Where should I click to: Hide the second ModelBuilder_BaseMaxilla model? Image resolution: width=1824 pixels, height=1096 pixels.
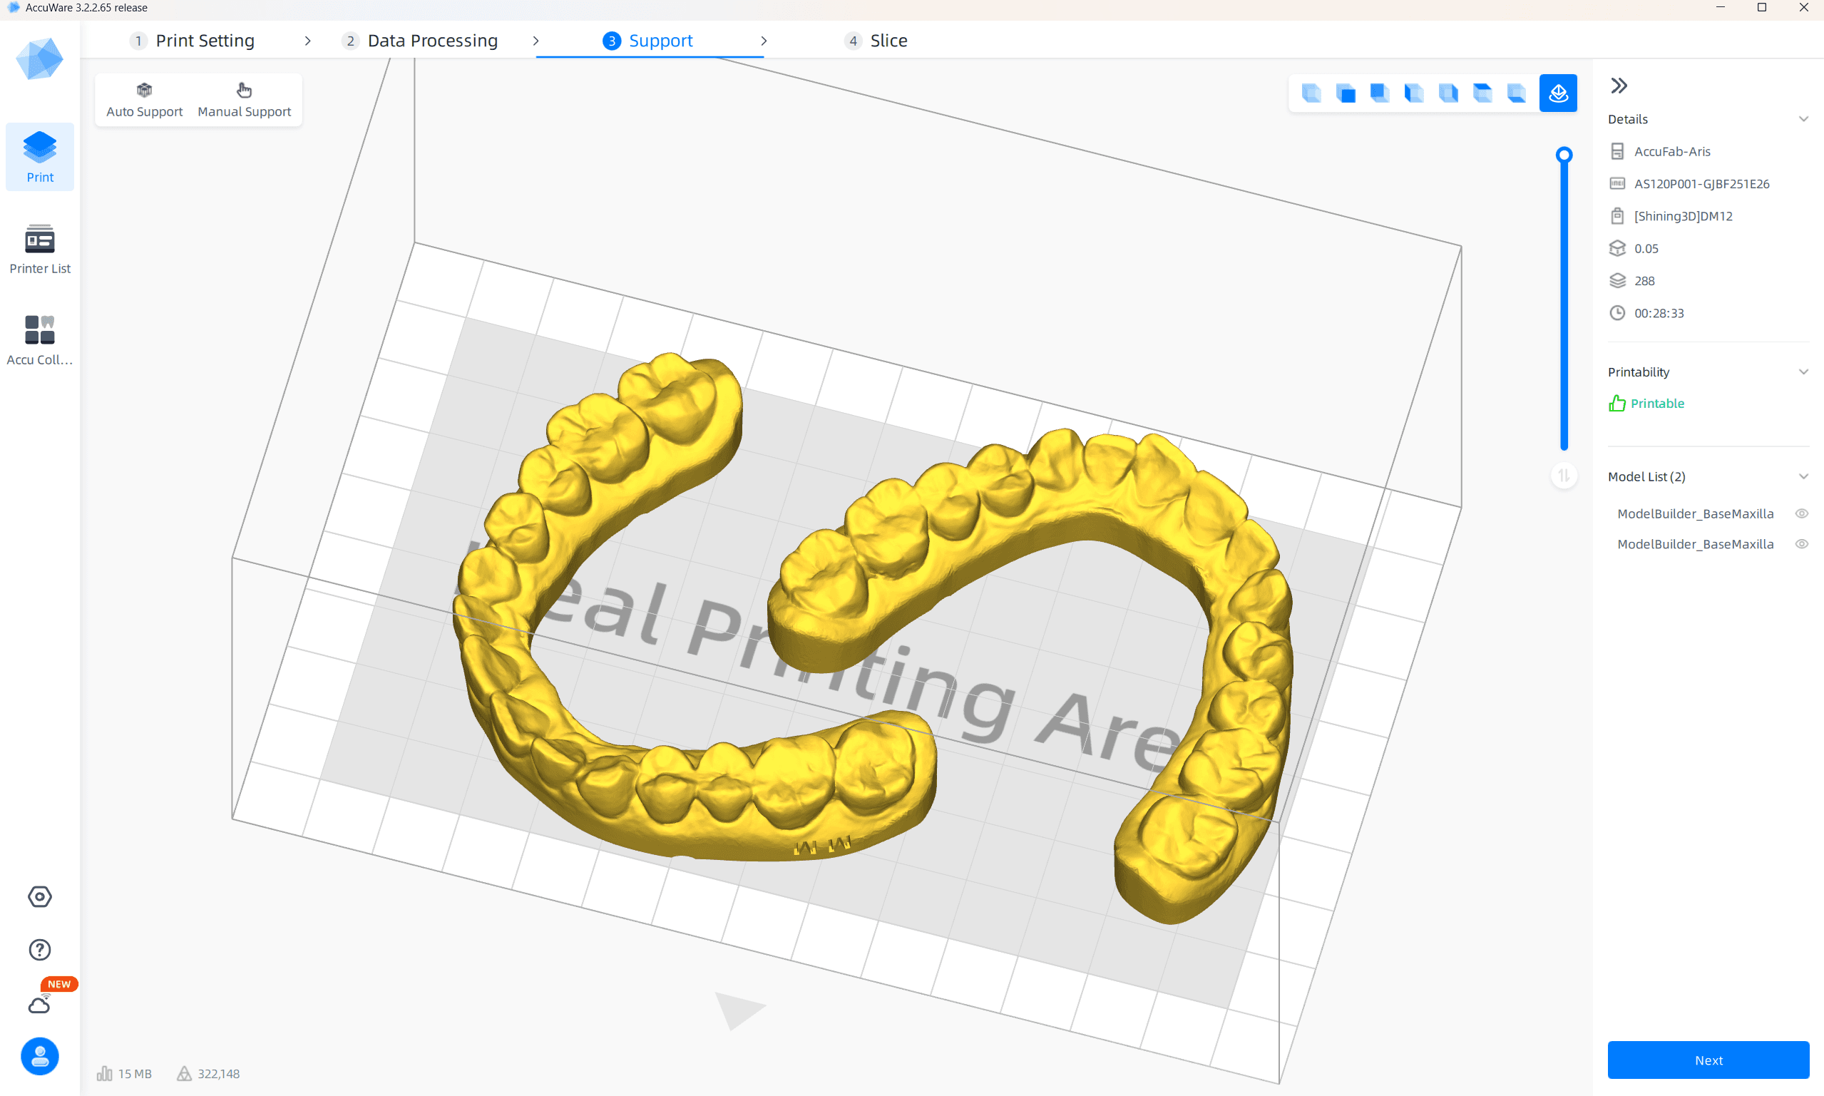(x=1802, y=543)
